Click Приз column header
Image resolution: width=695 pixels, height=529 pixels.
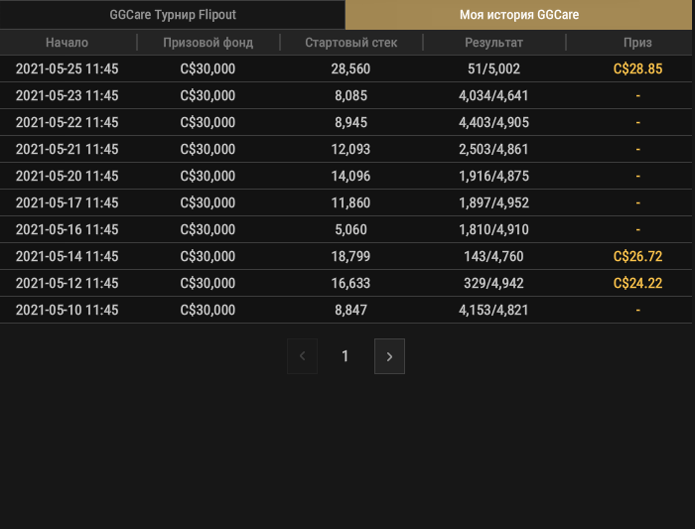click(x=637, y=43)
